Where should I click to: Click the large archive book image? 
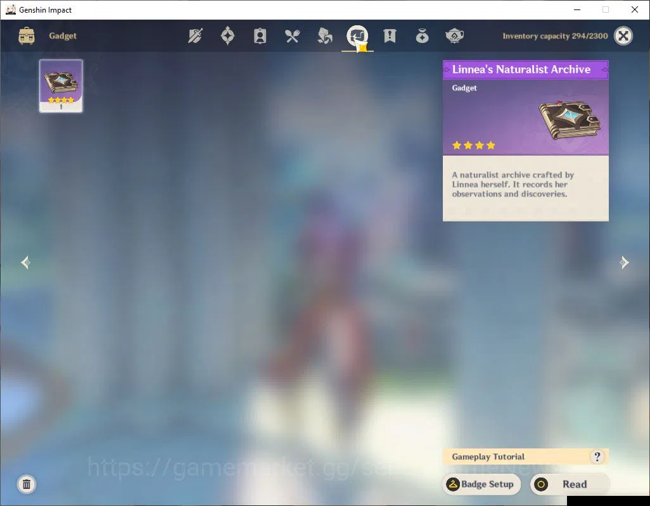[570, 119]
